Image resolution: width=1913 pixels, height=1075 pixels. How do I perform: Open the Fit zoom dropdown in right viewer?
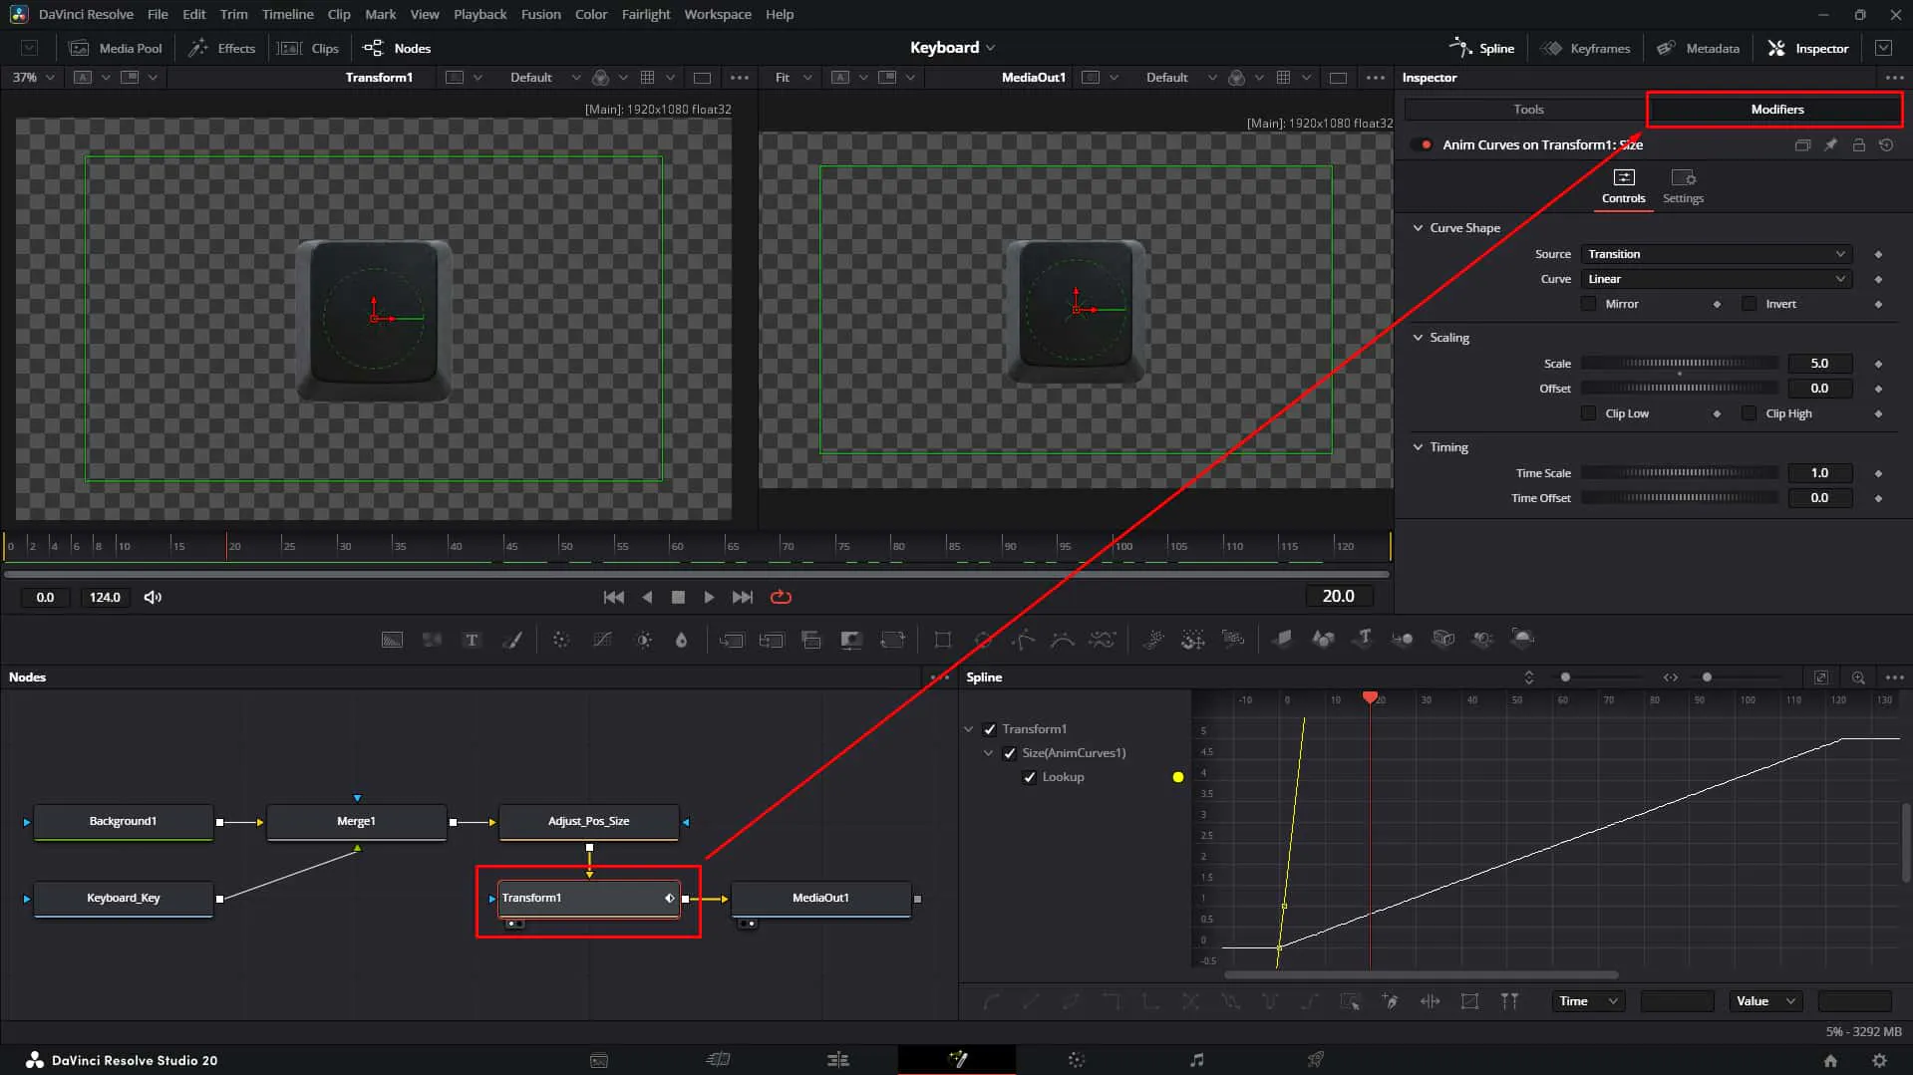793,77
